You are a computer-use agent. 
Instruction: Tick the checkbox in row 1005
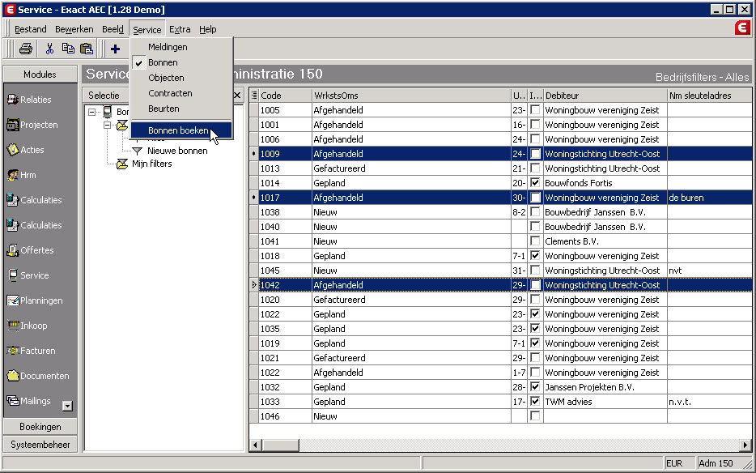pos(535,110)
